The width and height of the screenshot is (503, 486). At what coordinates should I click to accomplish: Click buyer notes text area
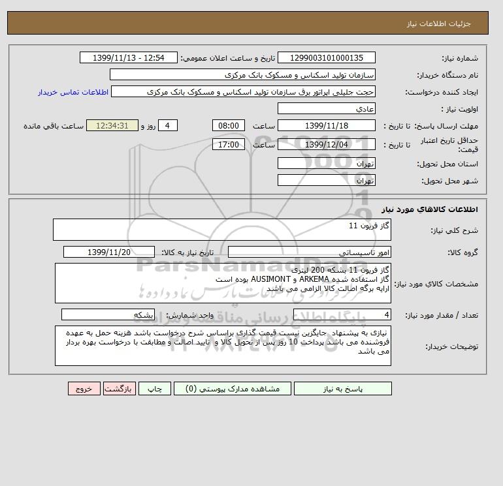tap(223, 346)
